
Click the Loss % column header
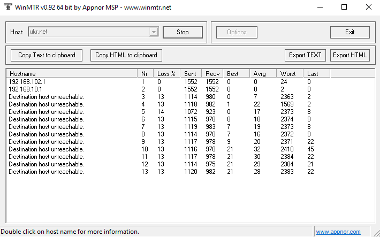pos(166,73)
